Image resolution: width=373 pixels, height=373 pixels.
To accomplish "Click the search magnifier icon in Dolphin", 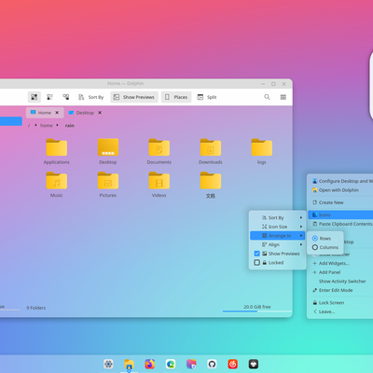I will click(267, 97).
